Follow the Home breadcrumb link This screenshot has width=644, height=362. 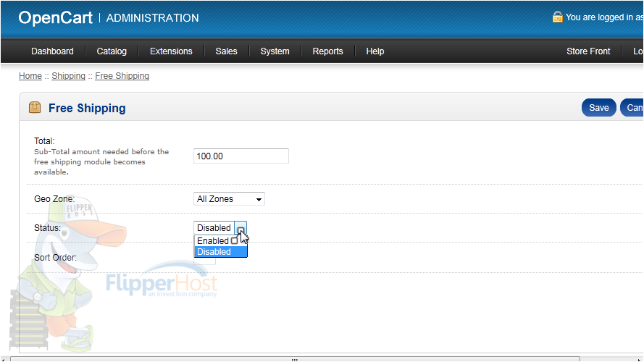[x=30, y=76]
